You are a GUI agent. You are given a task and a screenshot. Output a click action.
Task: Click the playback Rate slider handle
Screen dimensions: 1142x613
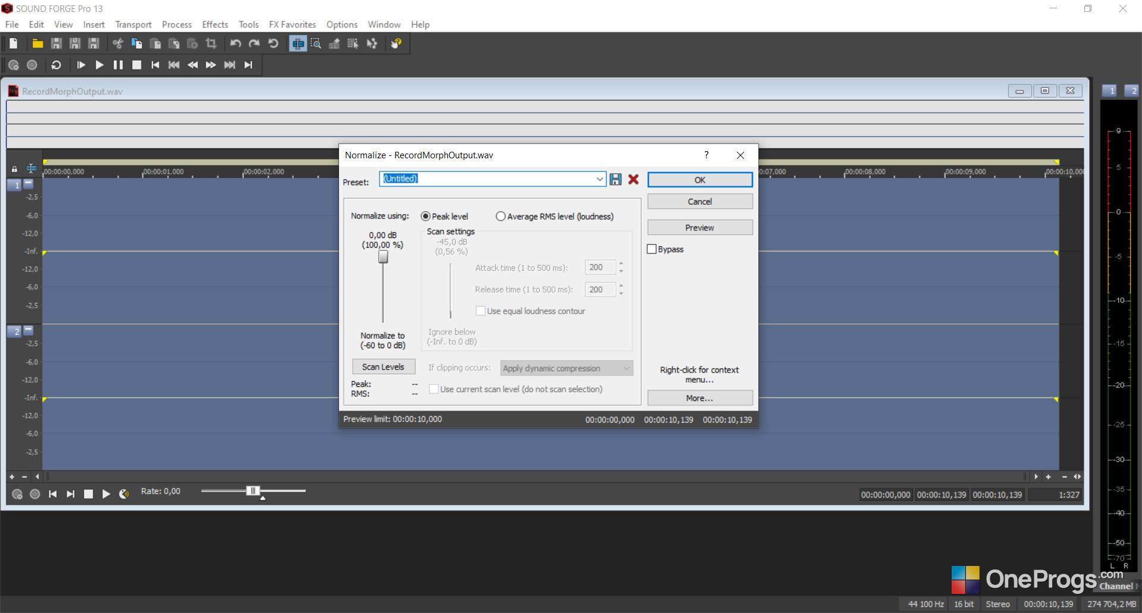pos(253,490)
